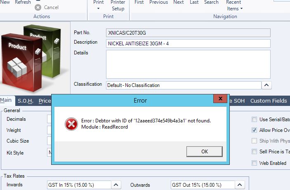Expand the Outwards tax rate selector
This screenshot has width=290, height=190.
[x=240, y=185]
